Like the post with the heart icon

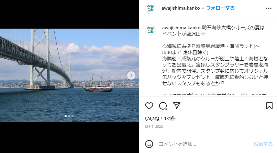click(x=149, y=106)
